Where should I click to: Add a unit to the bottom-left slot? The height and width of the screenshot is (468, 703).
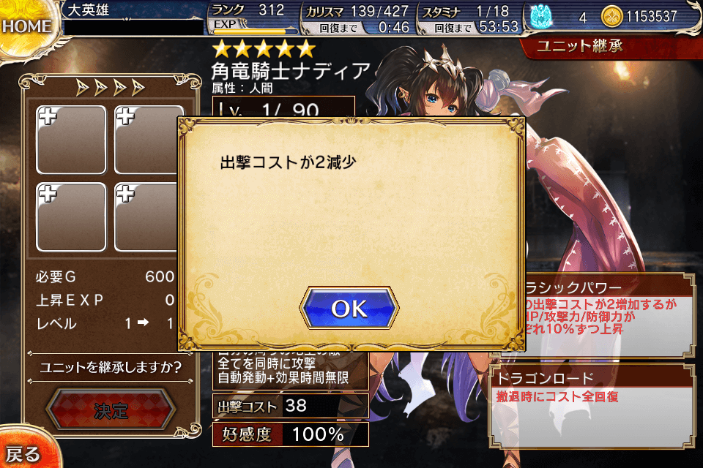[71, 216]
